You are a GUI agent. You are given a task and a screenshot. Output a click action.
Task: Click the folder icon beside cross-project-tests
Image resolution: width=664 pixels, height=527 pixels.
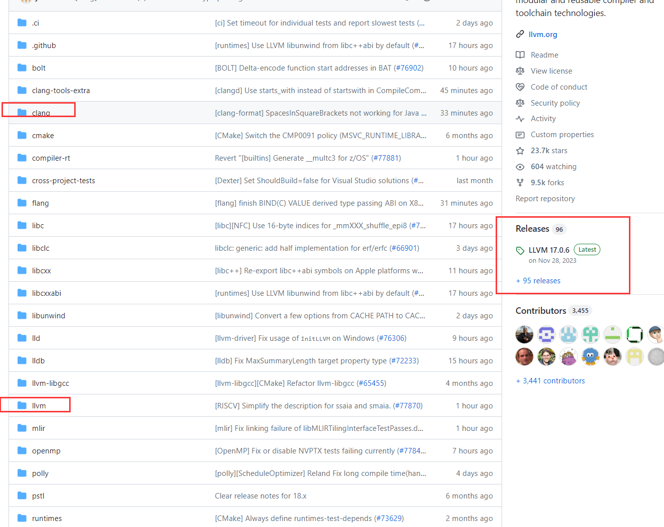point(22,180)
